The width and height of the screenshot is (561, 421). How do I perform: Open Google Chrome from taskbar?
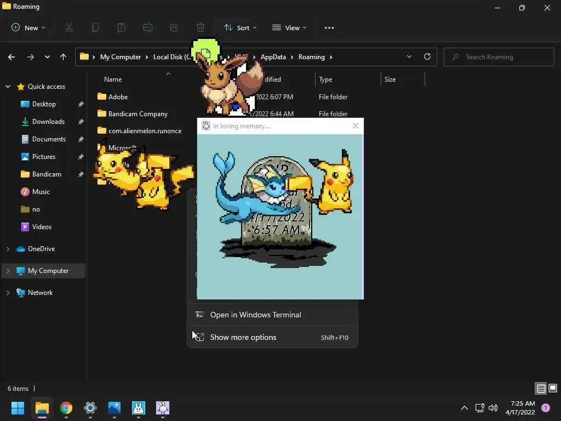pos(66,408)
